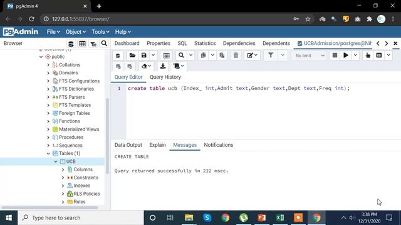Click the find magnifier in query toolbar

(181, 56)
